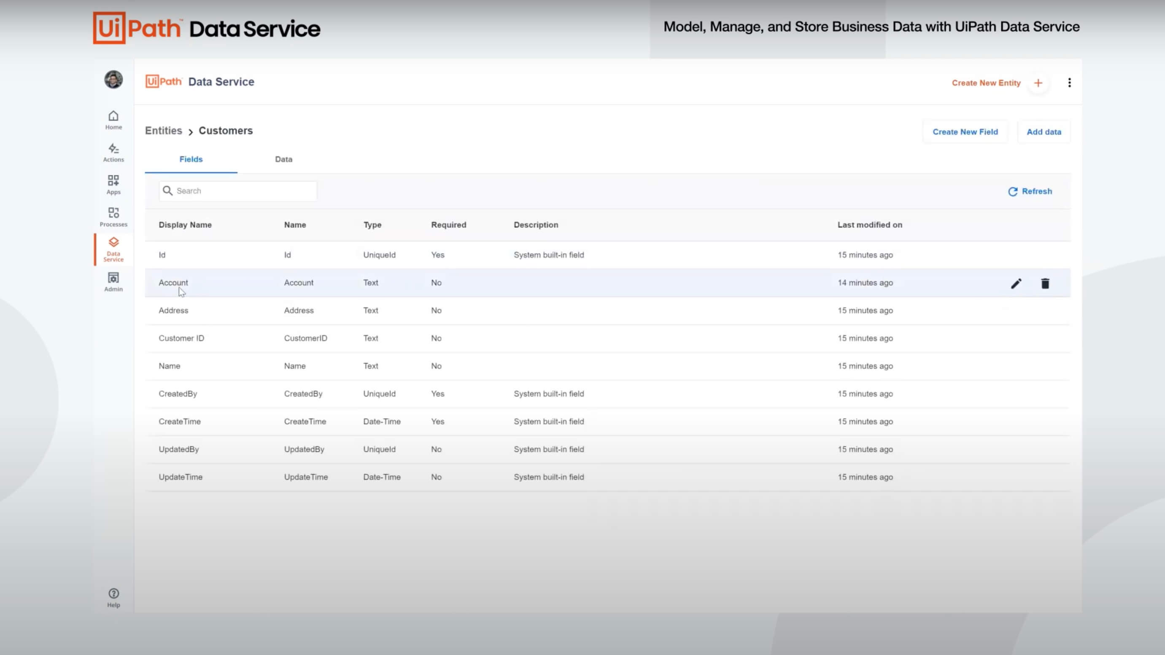Image resolution: width=1165 pixels, height=655 pixels.
Task: Click the user profile avatar
Action: [x=113, y=80]
